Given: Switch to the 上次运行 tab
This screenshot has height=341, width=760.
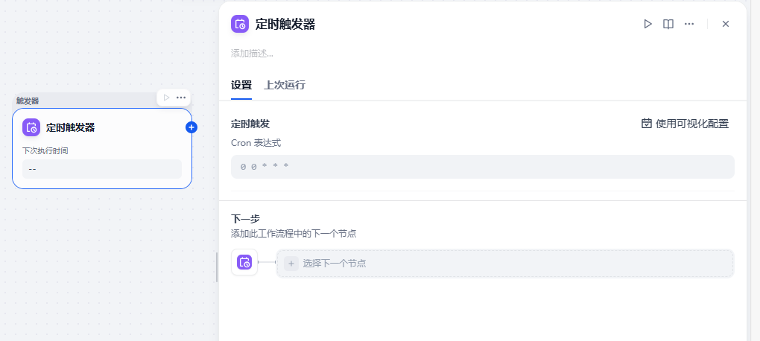Looking at the screenshot, I should pos(285,85).
